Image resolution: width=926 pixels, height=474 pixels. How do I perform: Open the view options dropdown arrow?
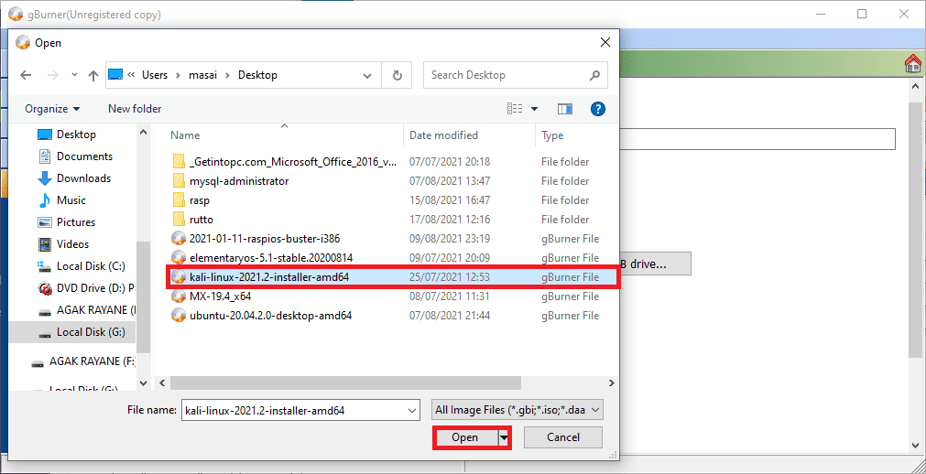pos(535,109)
